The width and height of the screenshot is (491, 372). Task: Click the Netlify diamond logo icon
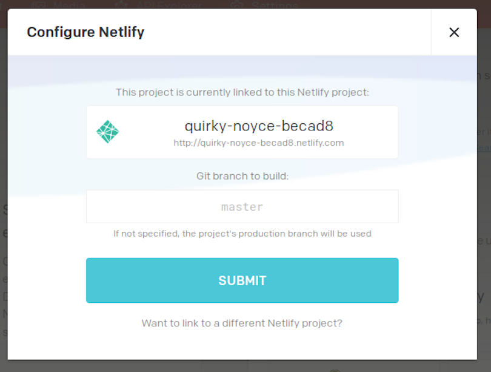[107, 132]
